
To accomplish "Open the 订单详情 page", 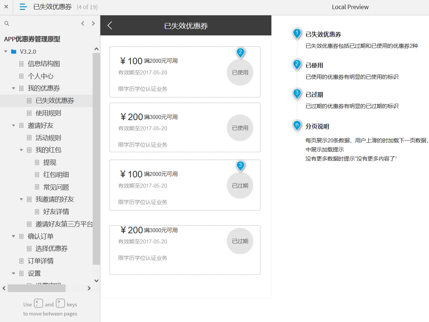I will (x=40, y=261).
